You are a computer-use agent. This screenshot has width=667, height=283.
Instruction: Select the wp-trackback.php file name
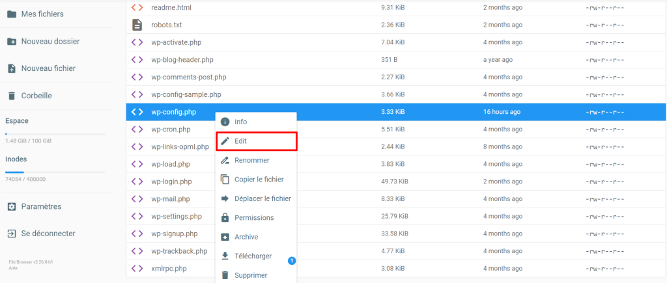(x=179, y=251)
